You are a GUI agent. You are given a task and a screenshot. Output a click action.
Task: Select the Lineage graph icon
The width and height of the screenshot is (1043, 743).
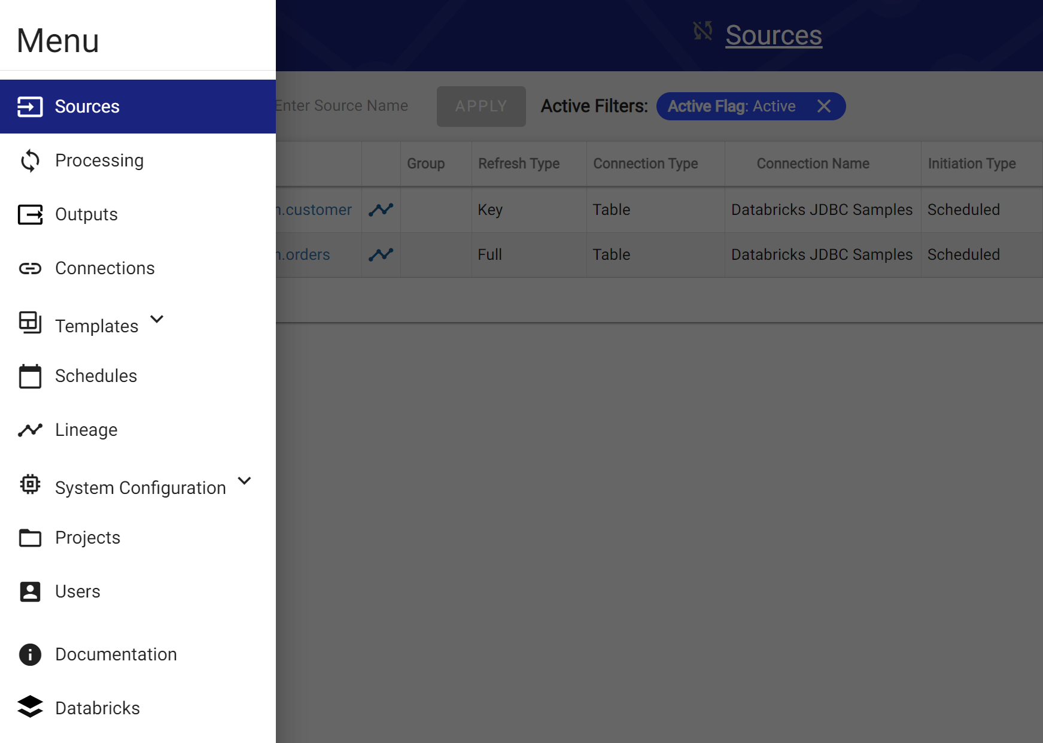[x=30, y=429]
